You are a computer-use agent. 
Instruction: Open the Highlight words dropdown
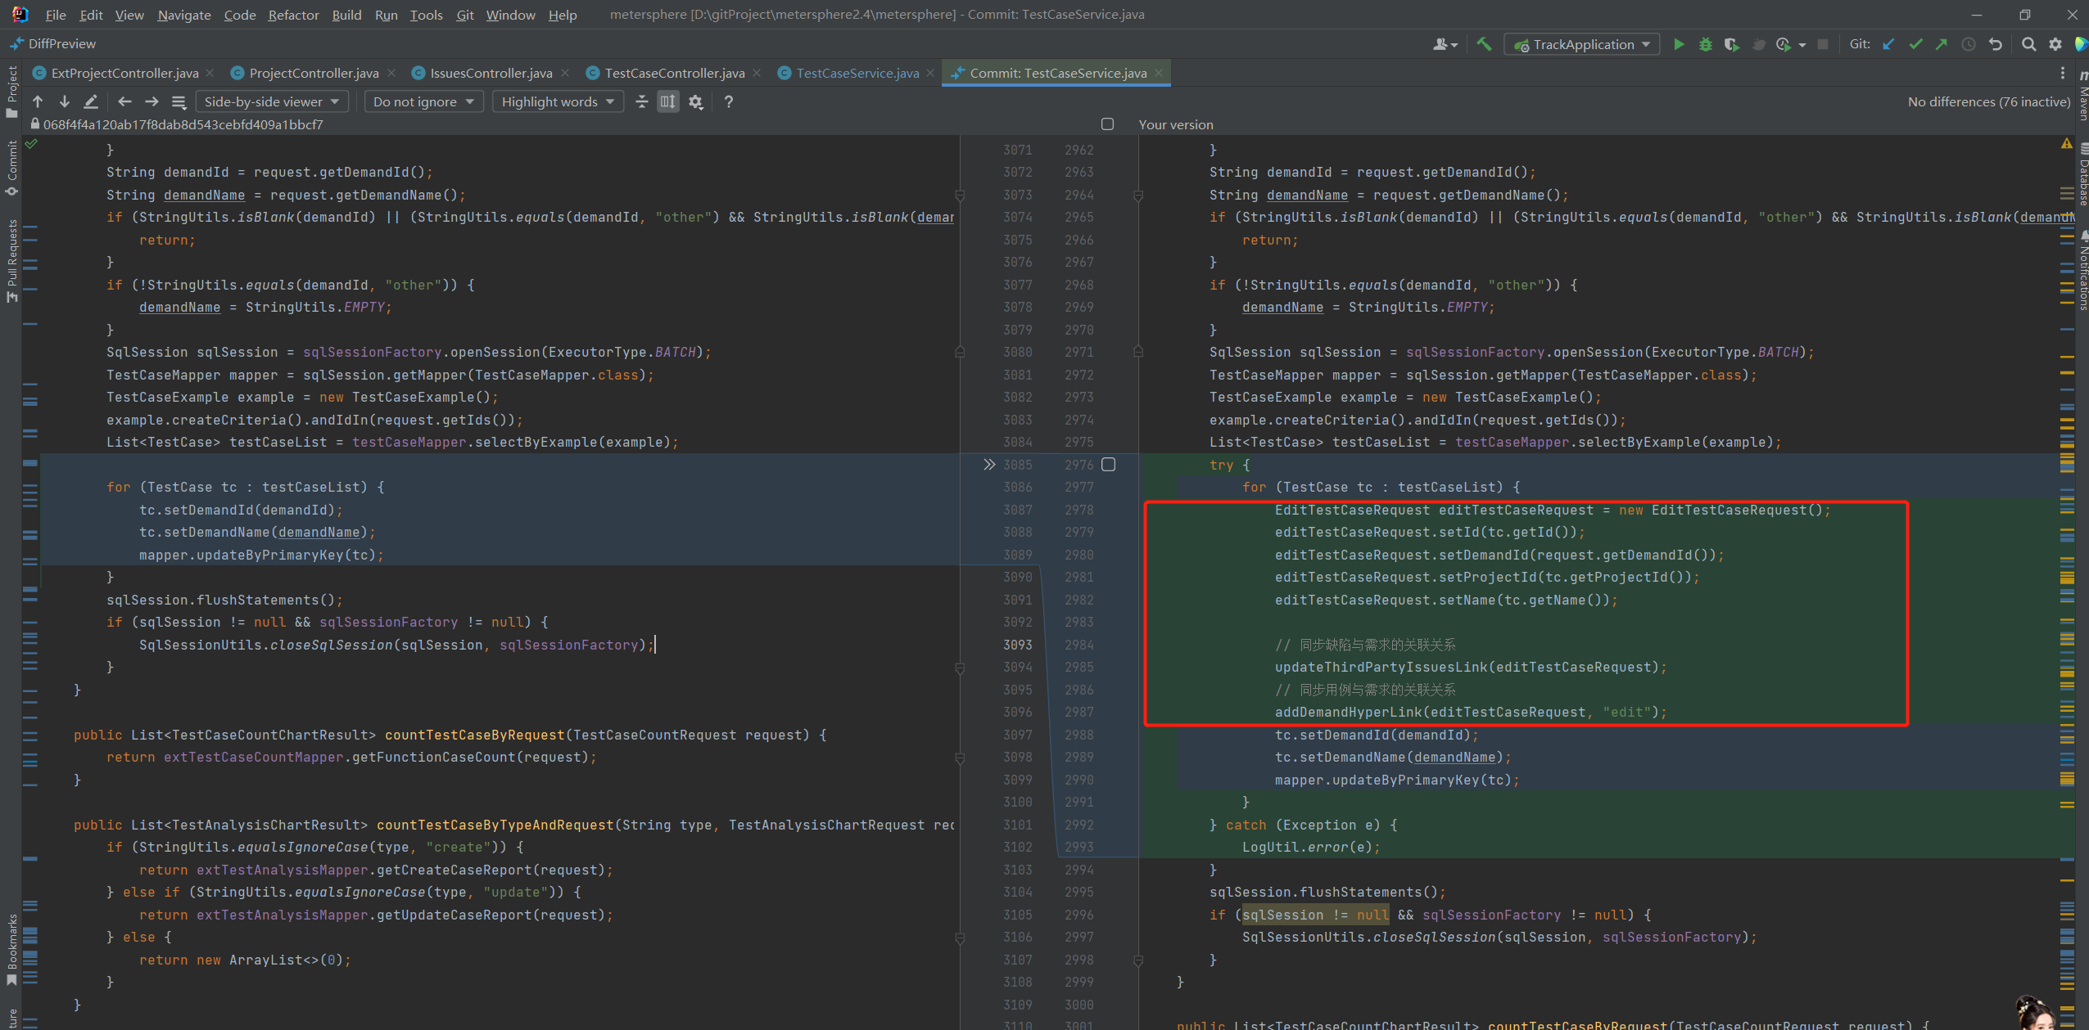point(557,101)
